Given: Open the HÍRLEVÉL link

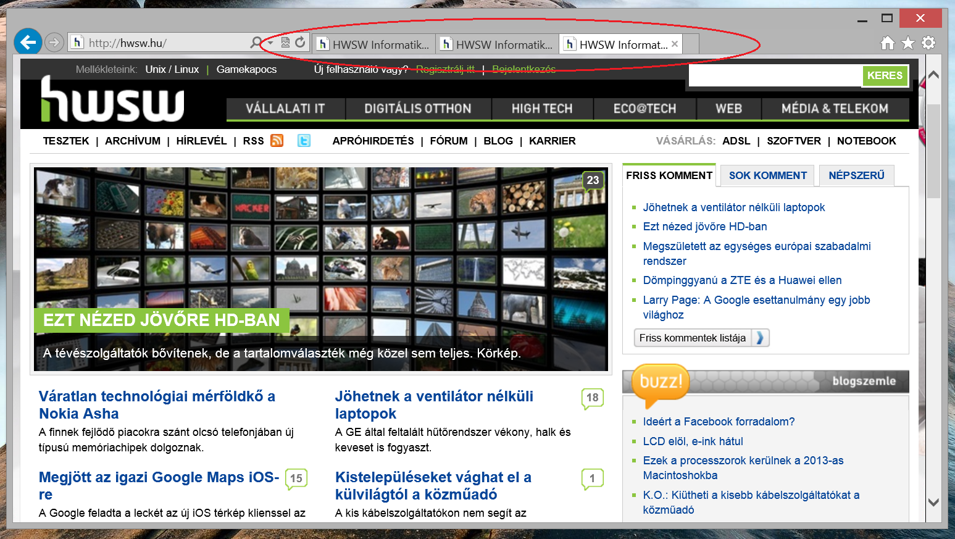Looking at the screenshot, I should (201, 141).
